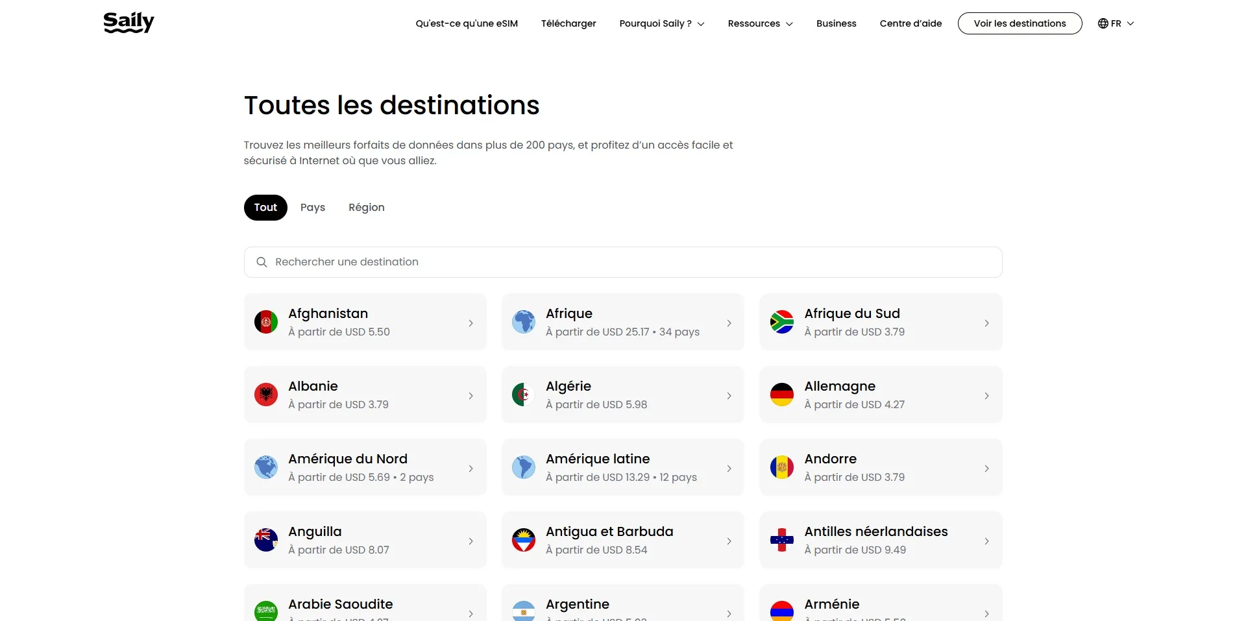Open the Amérique du Nord title
Screen dimensions: 1246x621
pos(348,459)
